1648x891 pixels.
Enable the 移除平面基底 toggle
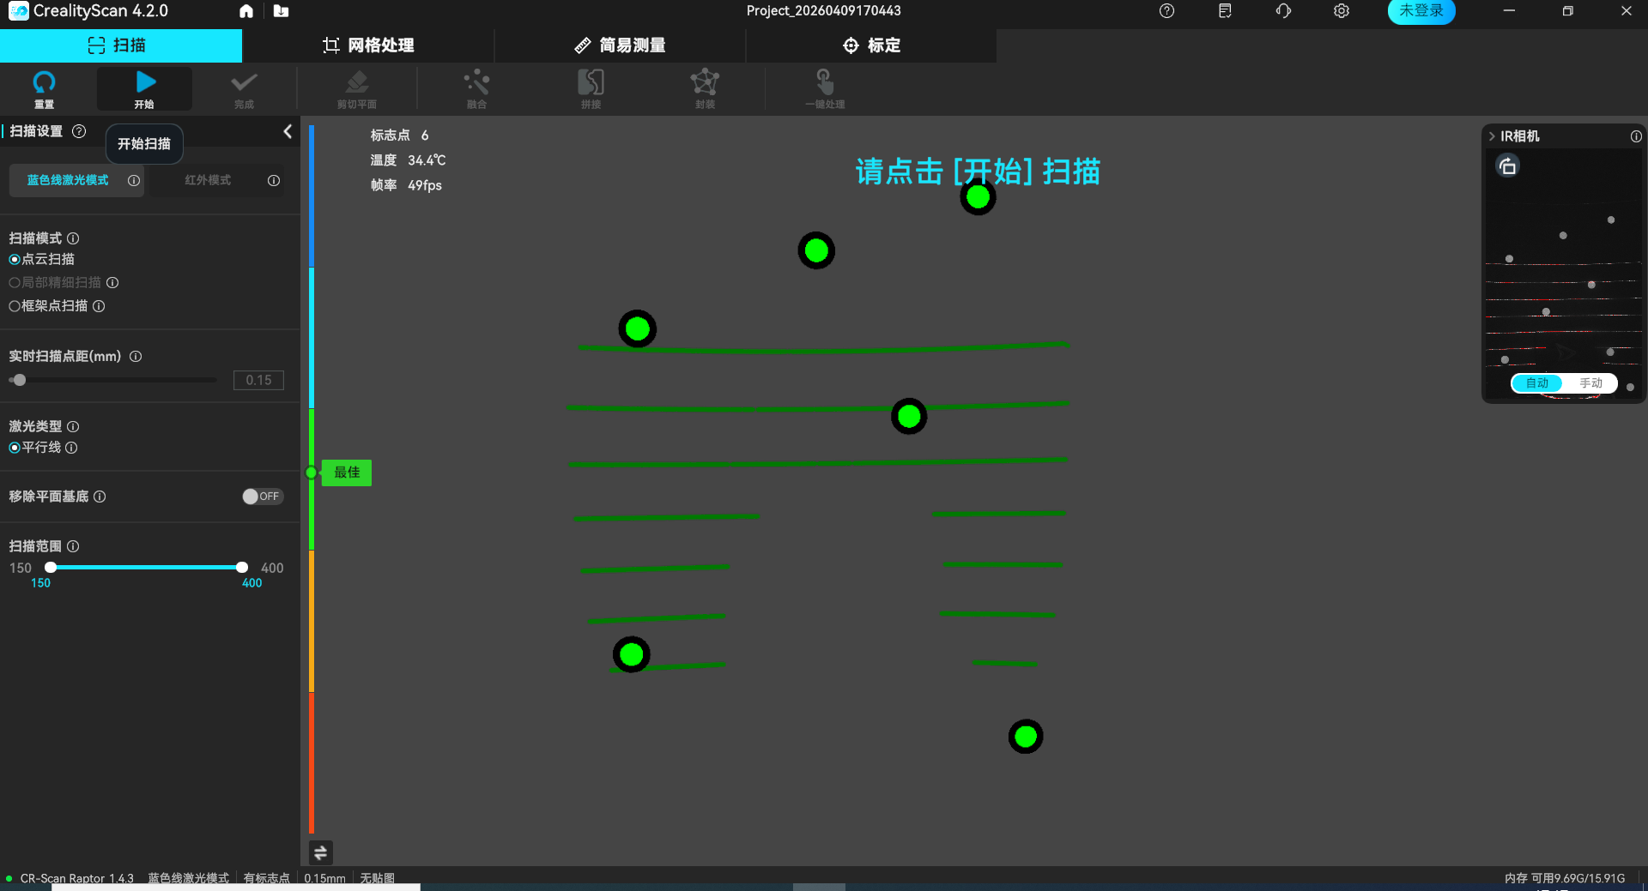pyautogui.click(x=262, y=497)
